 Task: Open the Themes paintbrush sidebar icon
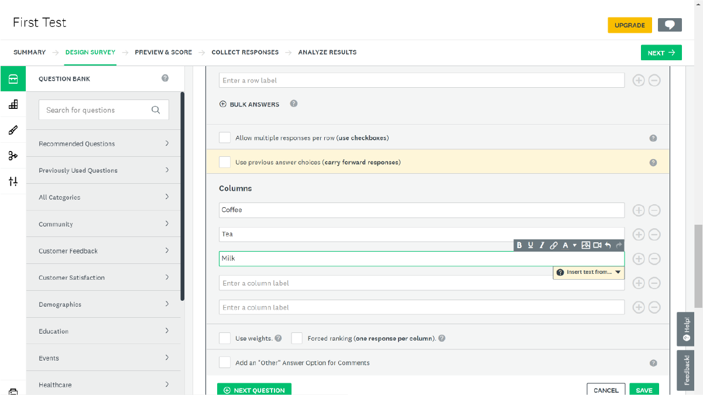click(x=13, y=130)
